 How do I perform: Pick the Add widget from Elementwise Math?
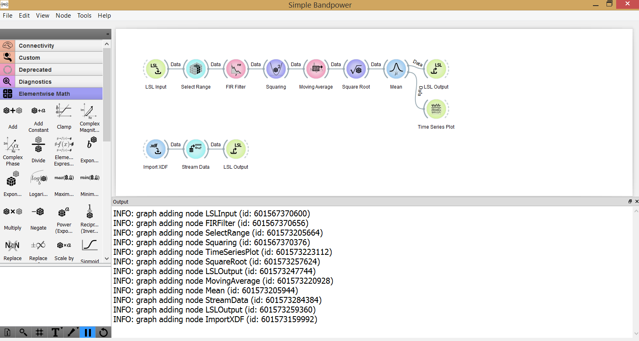pos(13,116)
